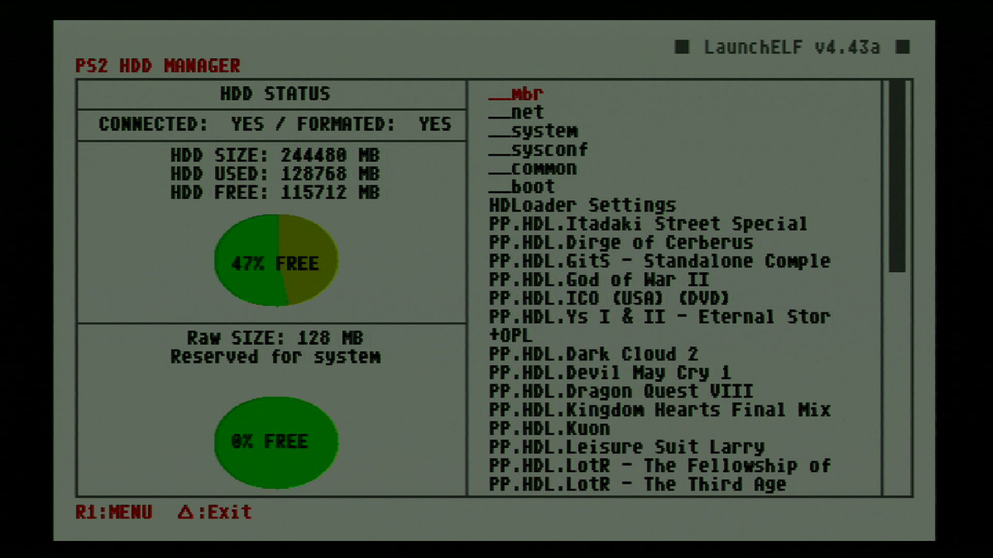Click the triangle Exit hint
The image size is (993, 558).
point(214,512)
